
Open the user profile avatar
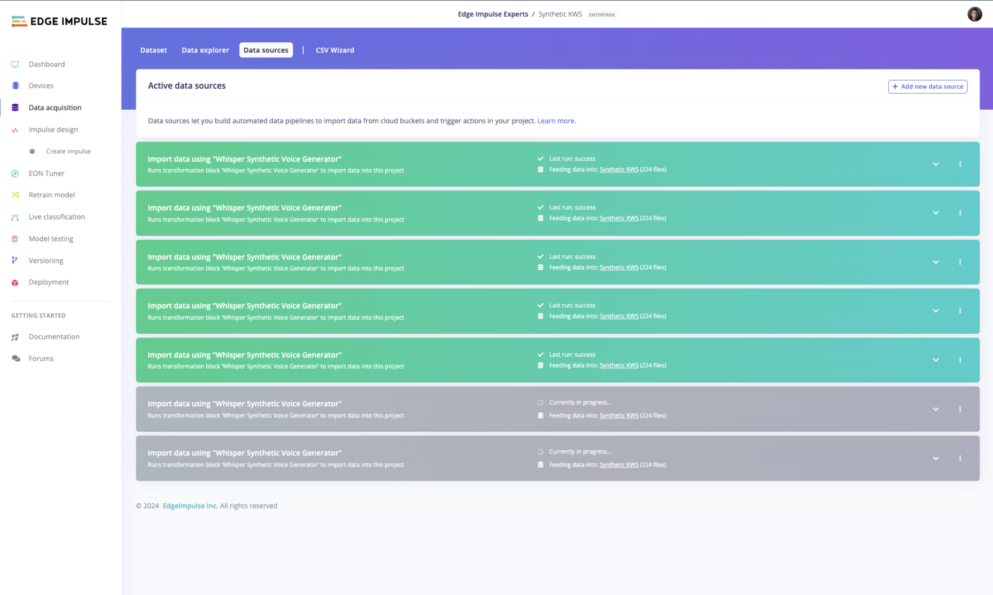click(x=974, y=14)
